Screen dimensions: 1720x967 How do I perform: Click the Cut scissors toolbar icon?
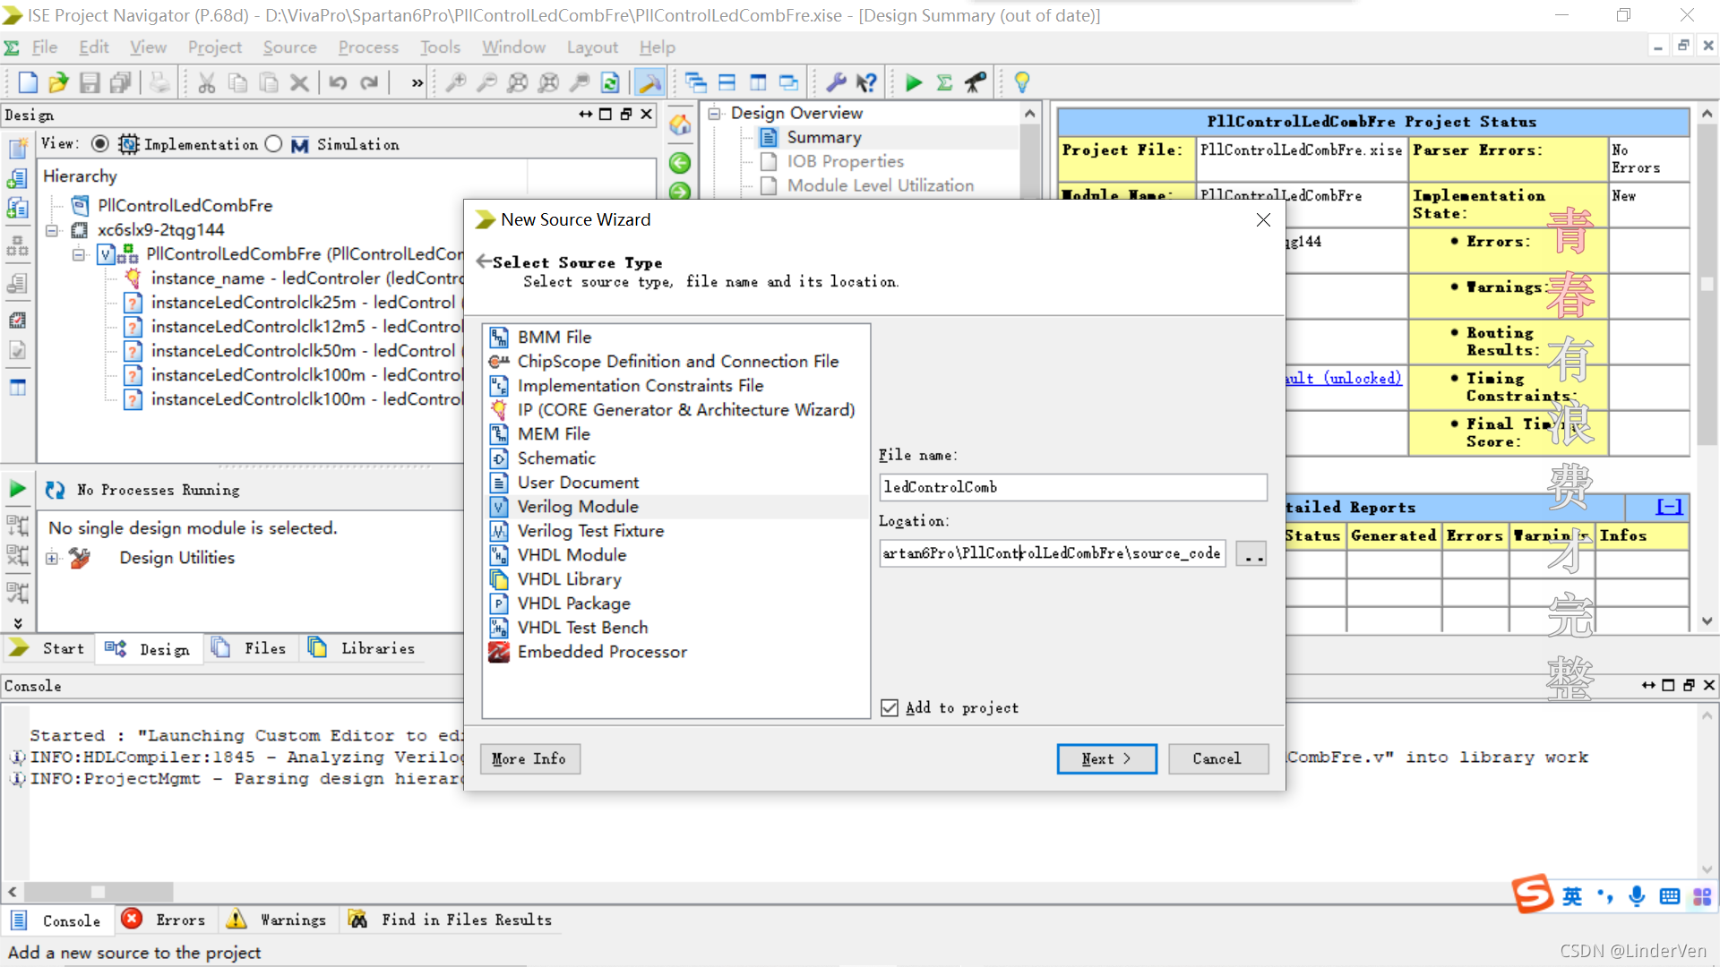coord(206,83)
